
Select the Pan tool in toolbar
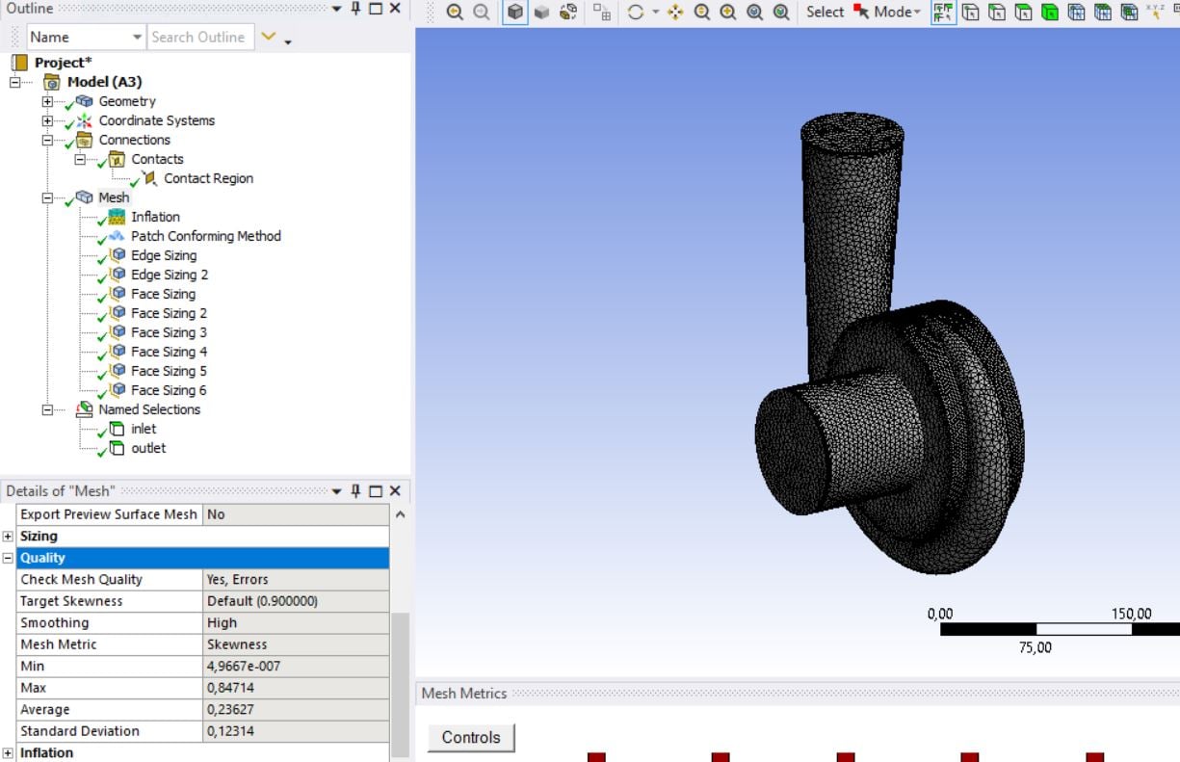[674, 12]
